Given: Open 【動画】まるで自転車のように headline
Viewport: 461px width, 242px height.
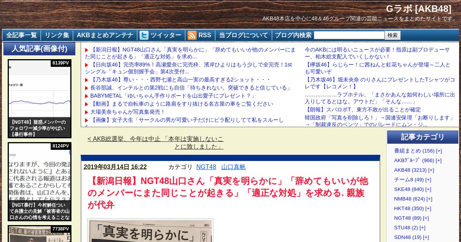Looking at the screenshot, I should (182, 104).
